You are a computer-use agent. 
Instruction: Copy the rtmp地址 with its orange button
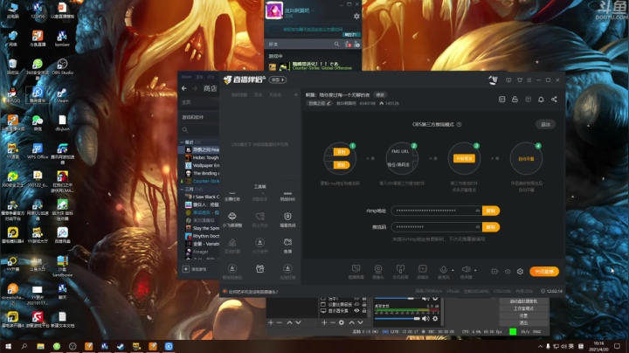point(491,211)
